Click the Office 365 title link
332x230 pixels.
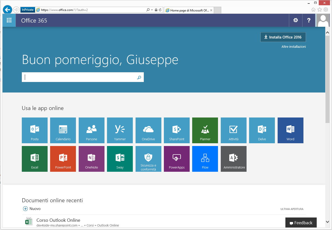(x=34, y=20)
